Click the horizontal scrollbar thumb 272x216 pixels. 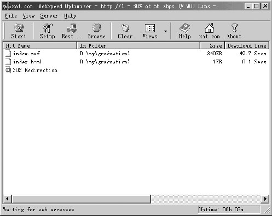[x=82, y=199]
